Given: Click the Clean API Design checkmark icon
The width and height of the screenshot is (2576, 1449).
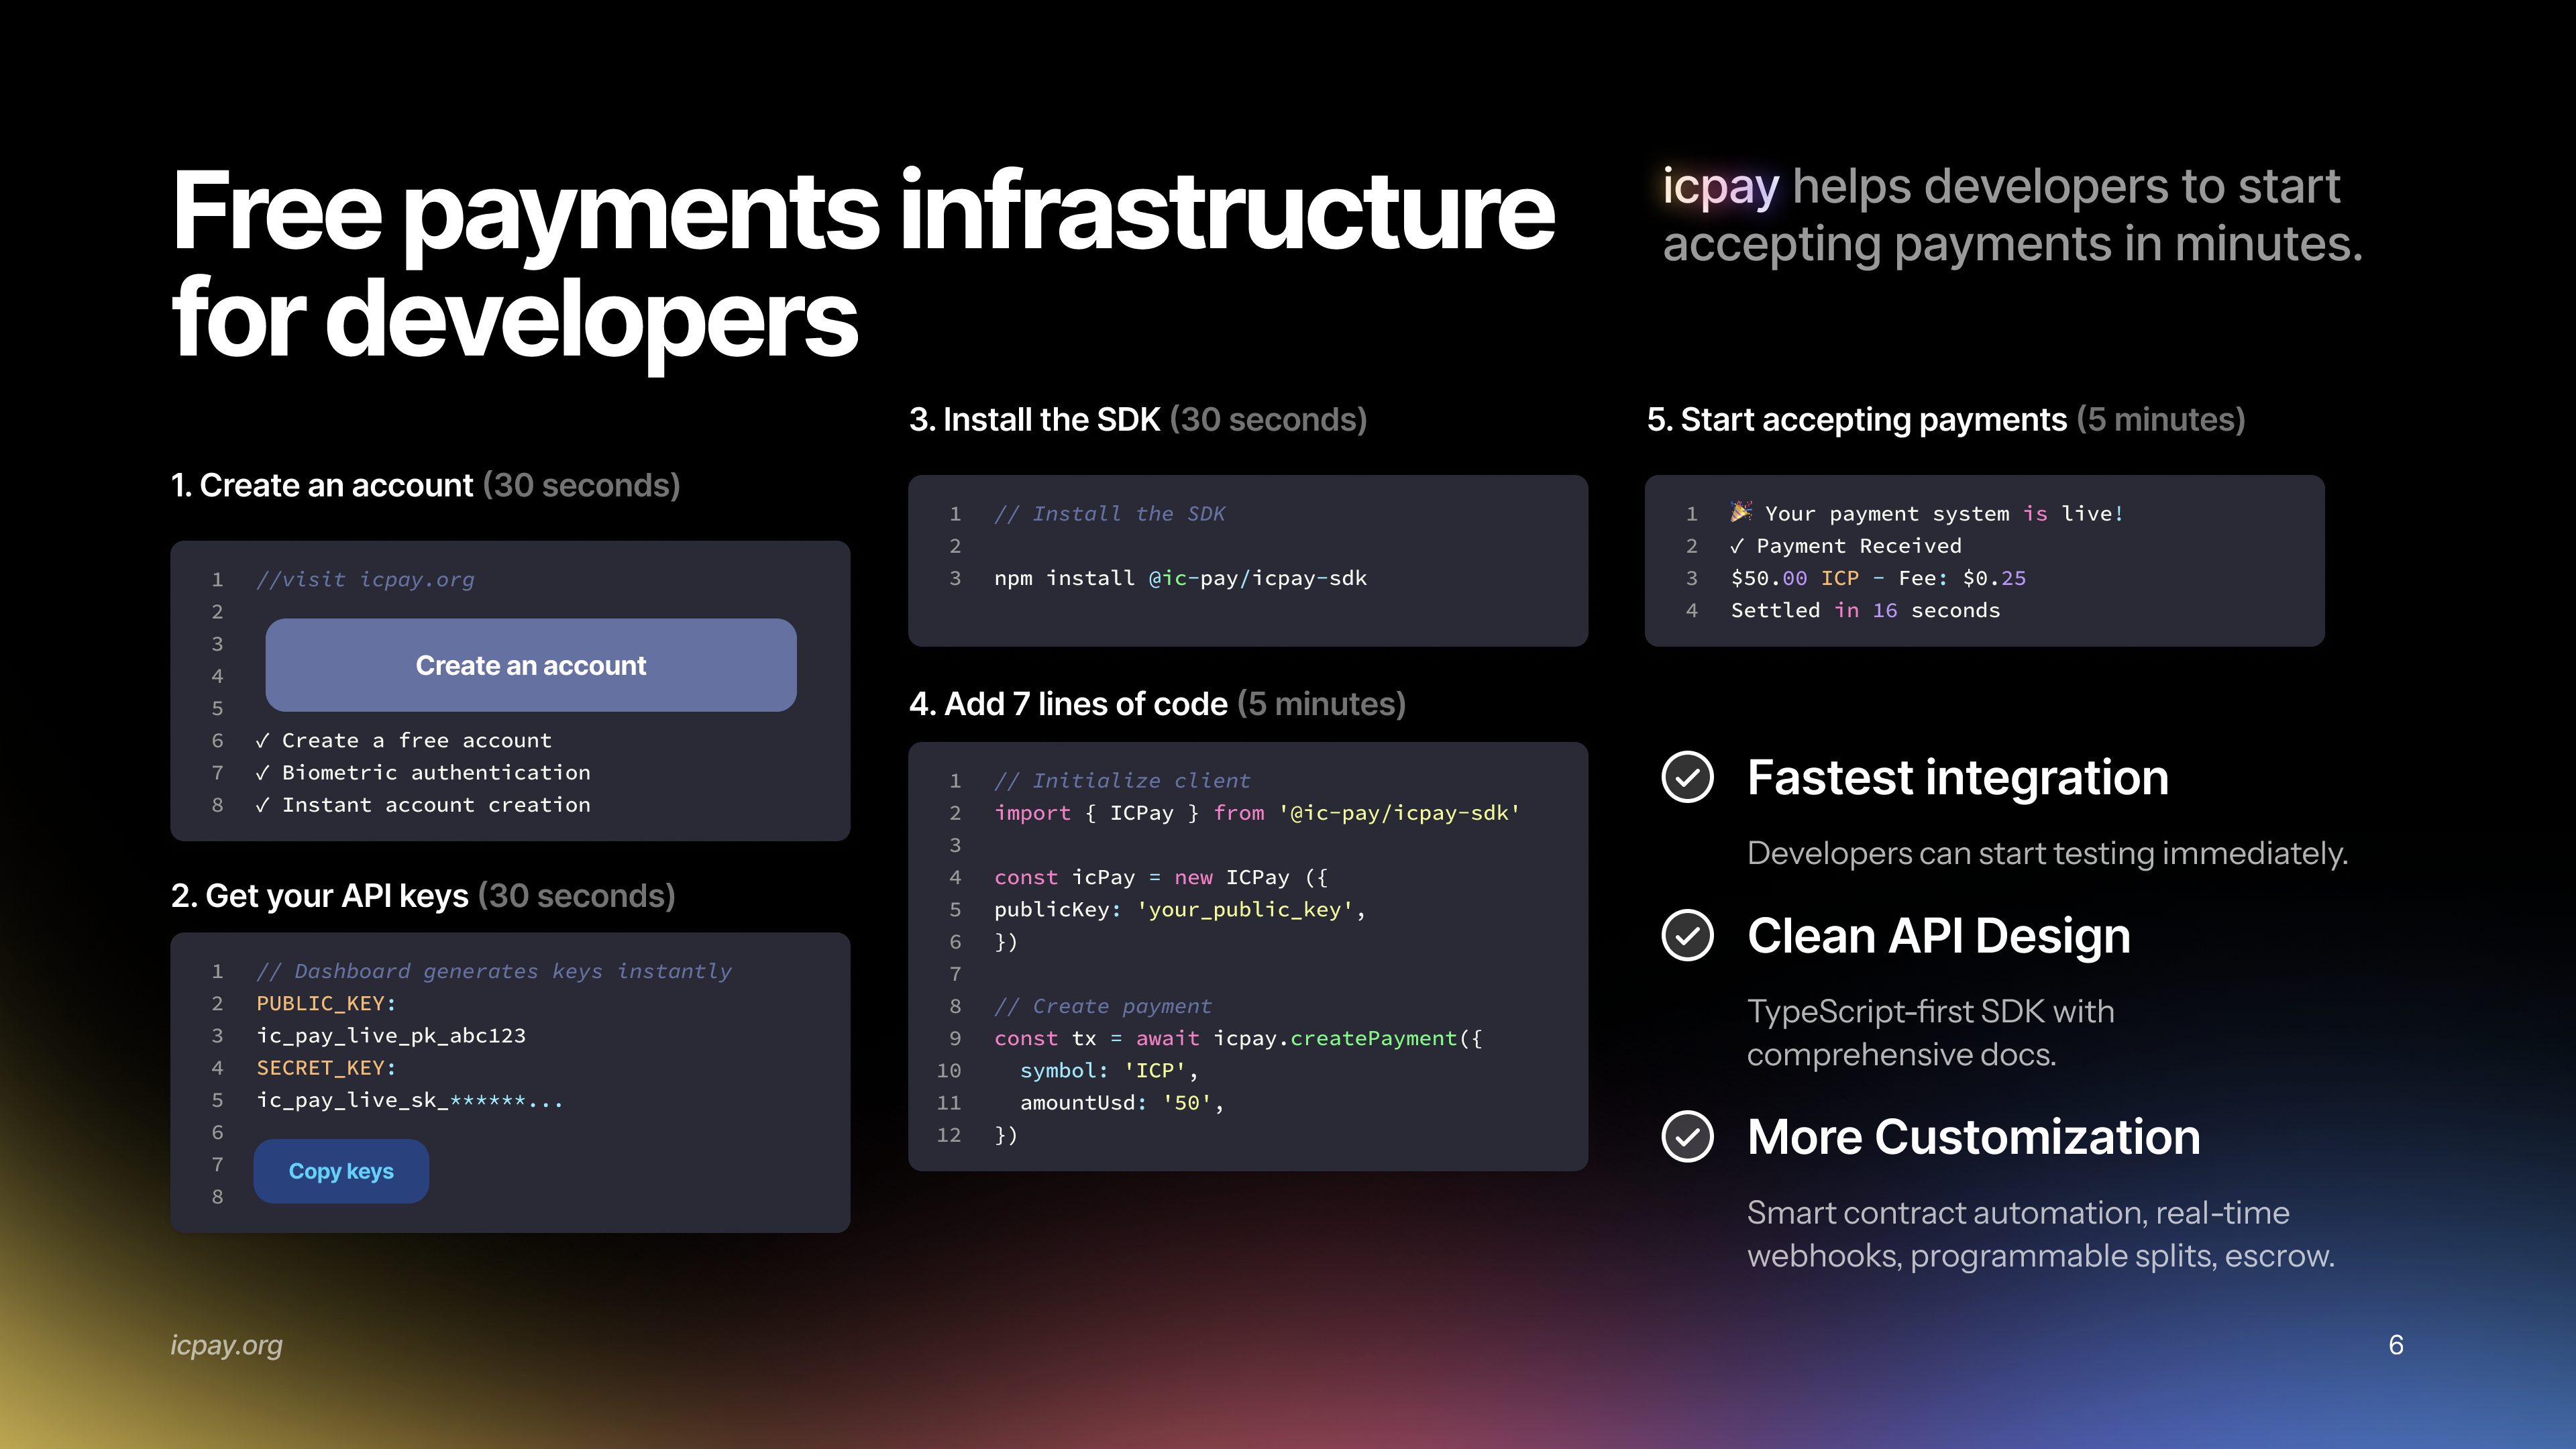Looking at the screenshot, I should coord(1687,935).
